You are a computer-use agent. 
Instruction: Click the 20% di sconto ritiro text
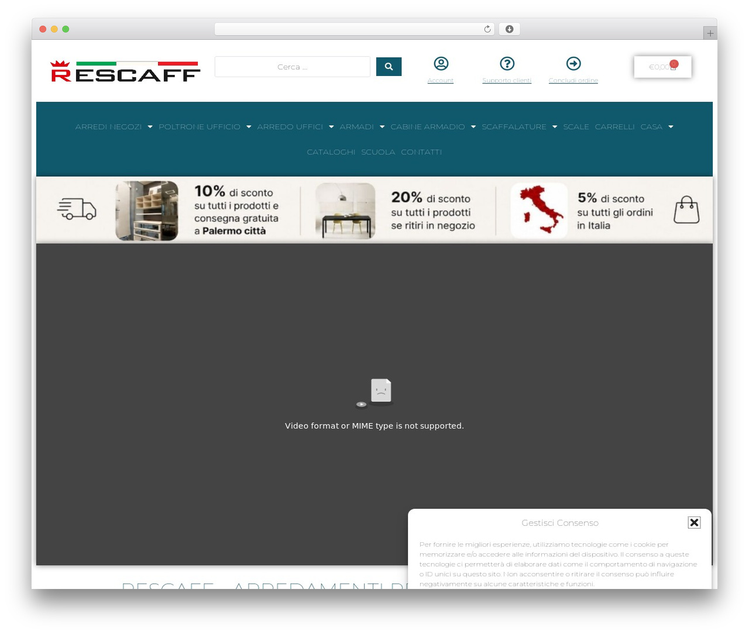(433, 211)
